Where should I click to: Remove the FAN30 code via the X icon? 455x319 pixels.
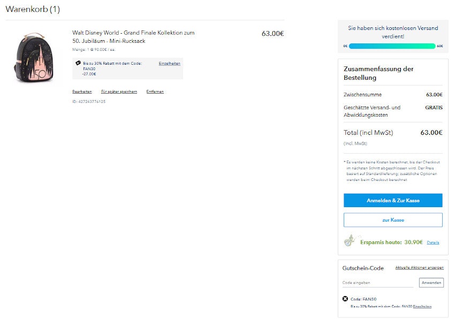point(345,299)
